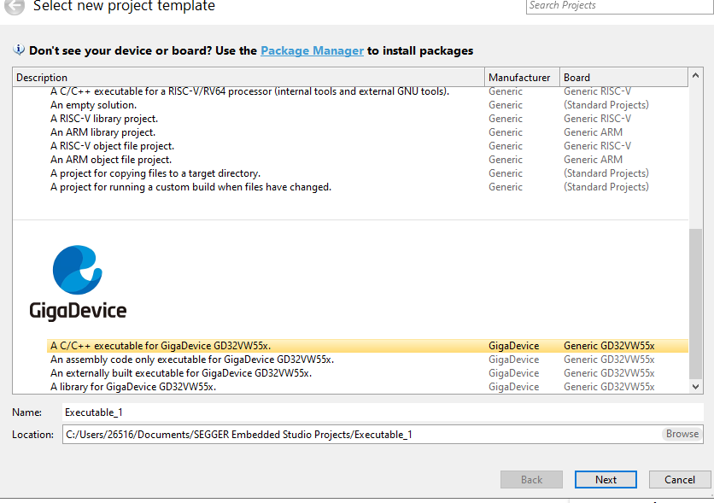Click 'Generic GD32VW55x' board cell of highlighted row
This screenshot has height=503, width=714.
click(609, 346)
